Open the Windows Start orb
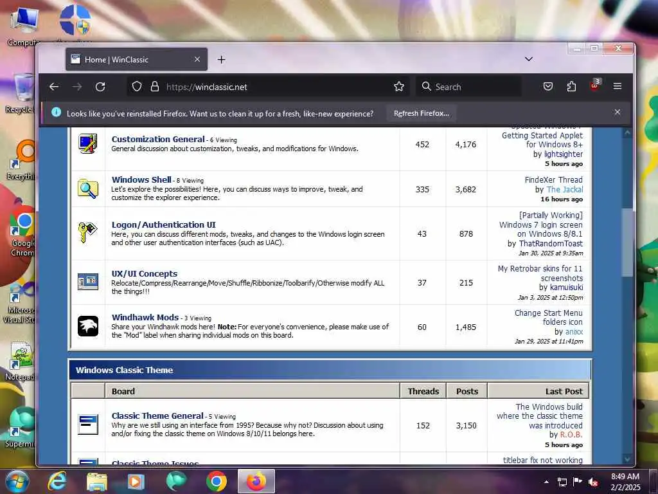The width and height of the screenshot is (658, 494). (x=16, y=481)
